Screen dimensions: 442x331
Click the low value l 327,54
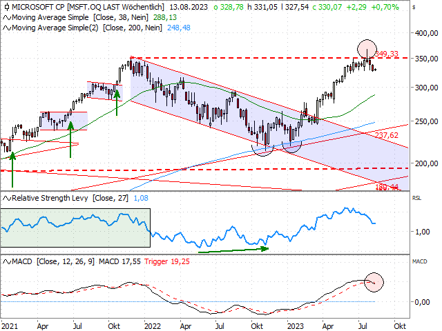point(295,7)
